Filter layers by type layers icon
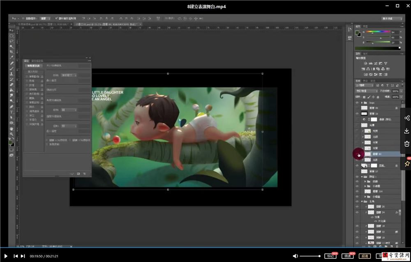 pos(387,86)
